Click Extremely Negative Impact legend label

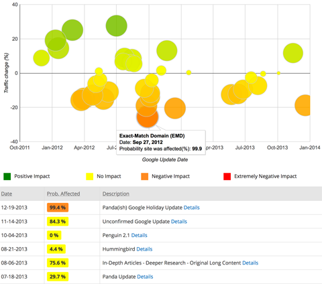click(266, 176)
